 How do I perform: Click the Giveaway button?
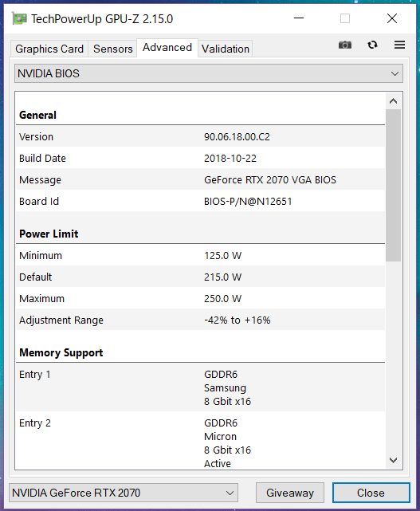tap(289, 493)
